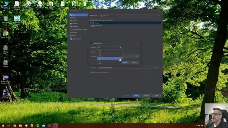Screen dimensions: 228x128
Task: Select Java project type in sidebar
Action: click(78, 15)
